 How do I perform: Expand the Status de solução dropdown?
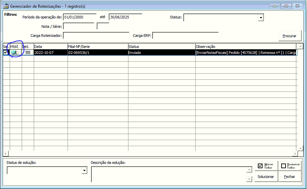[x=84, y=170]
